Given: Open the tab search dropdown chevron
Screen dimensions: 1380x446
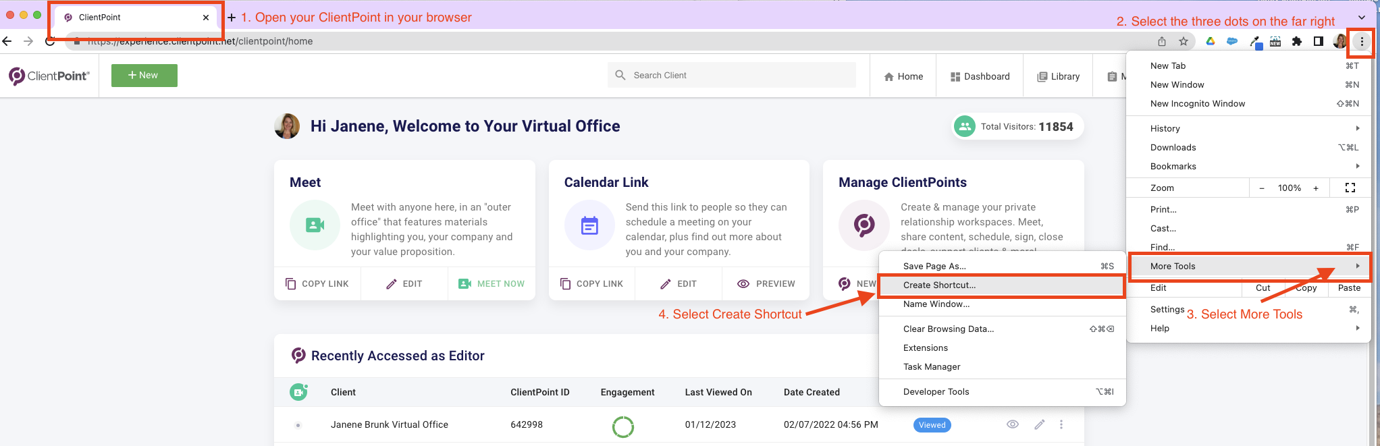Looking at the screenshot, I should pos(1362,18).
